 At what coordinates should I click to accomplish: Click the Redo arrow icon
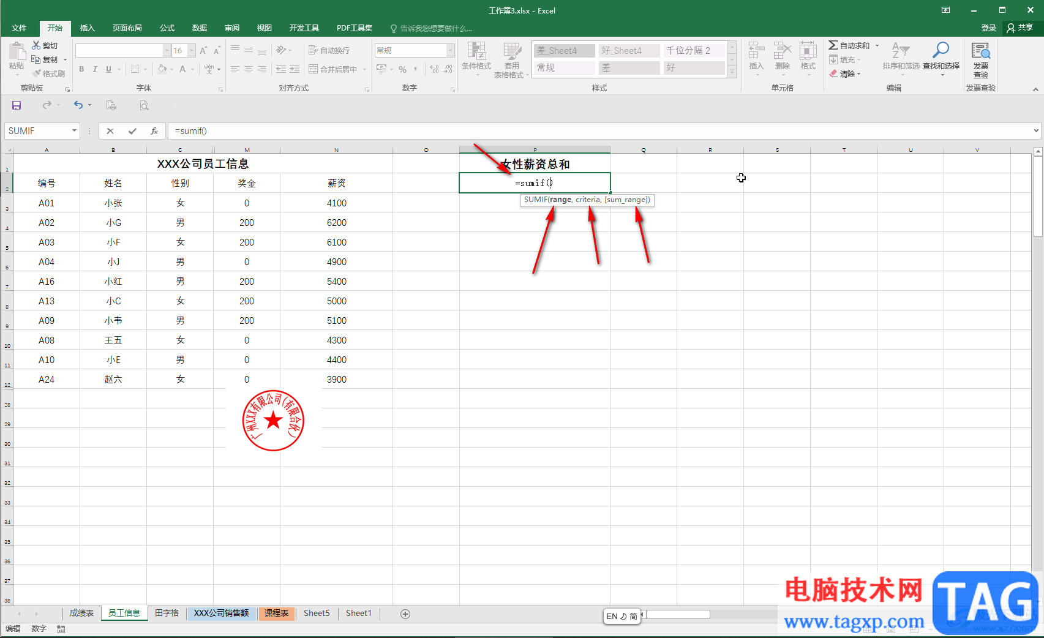tap(47, 105)
